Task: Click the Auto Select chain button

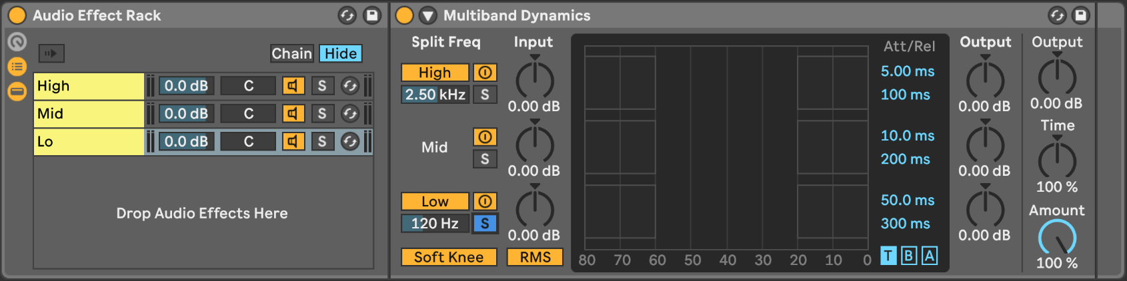Action: [51, 53]
